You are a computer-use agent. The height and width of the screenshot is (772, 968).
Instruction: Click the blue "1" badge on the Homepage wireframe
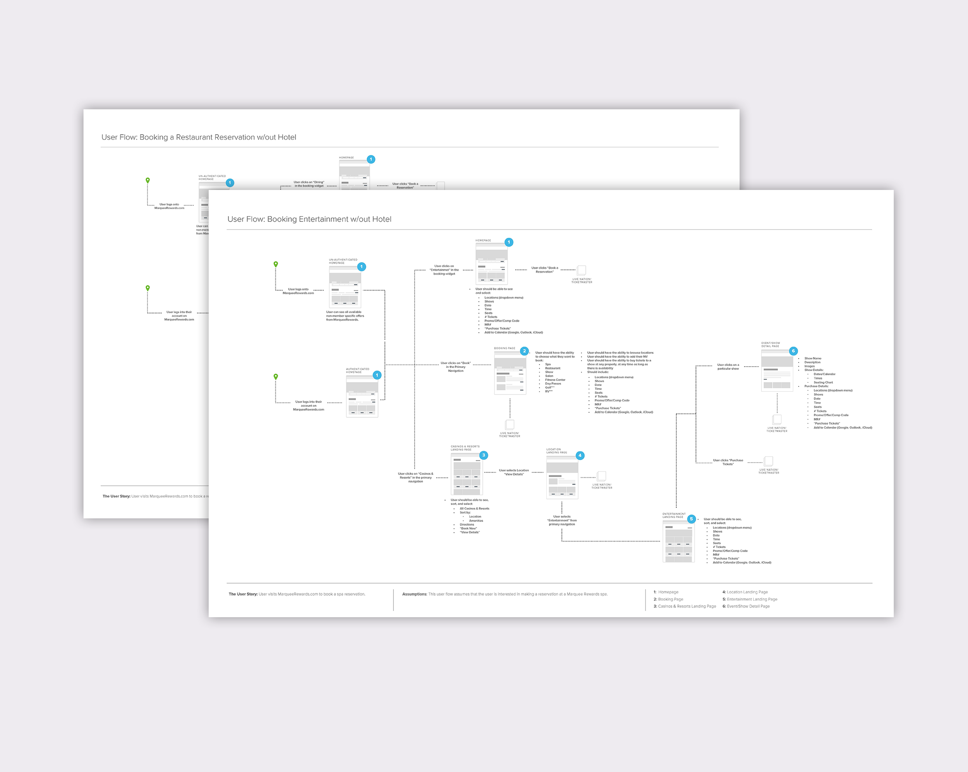(509, 241)
